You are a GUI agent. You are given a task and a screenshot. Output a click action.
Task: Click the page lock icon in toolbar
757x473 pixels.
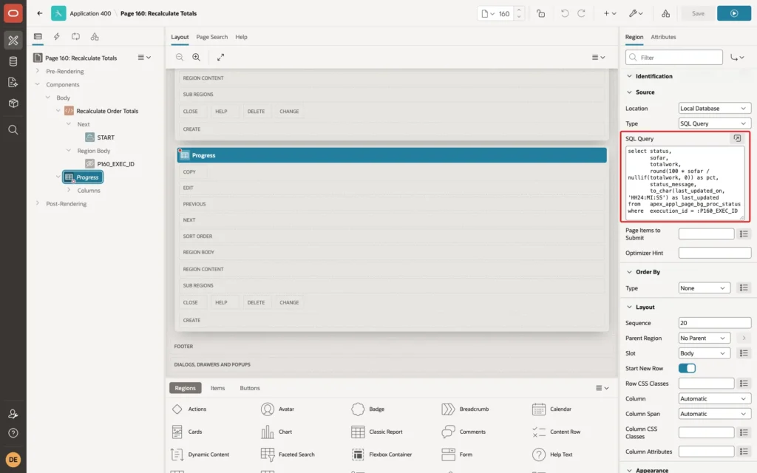[x=540, y=13]
